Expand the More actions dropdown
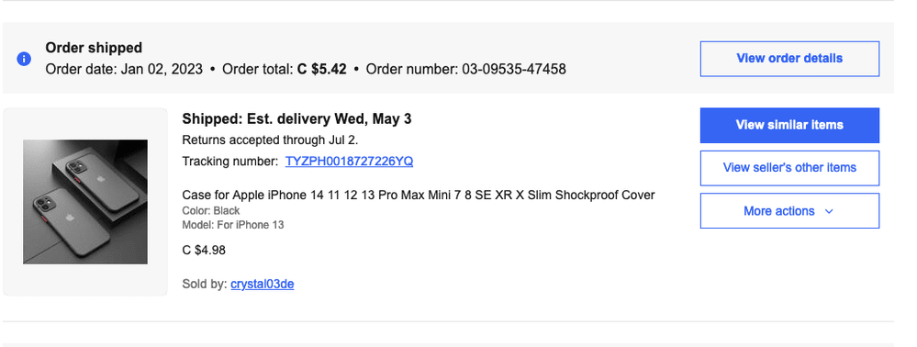 (x=789, y=210)
